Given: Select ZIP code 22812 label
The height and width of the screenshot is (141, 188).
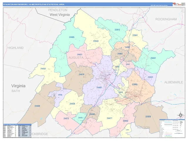Looking at the screenshot, I should 117,30.
